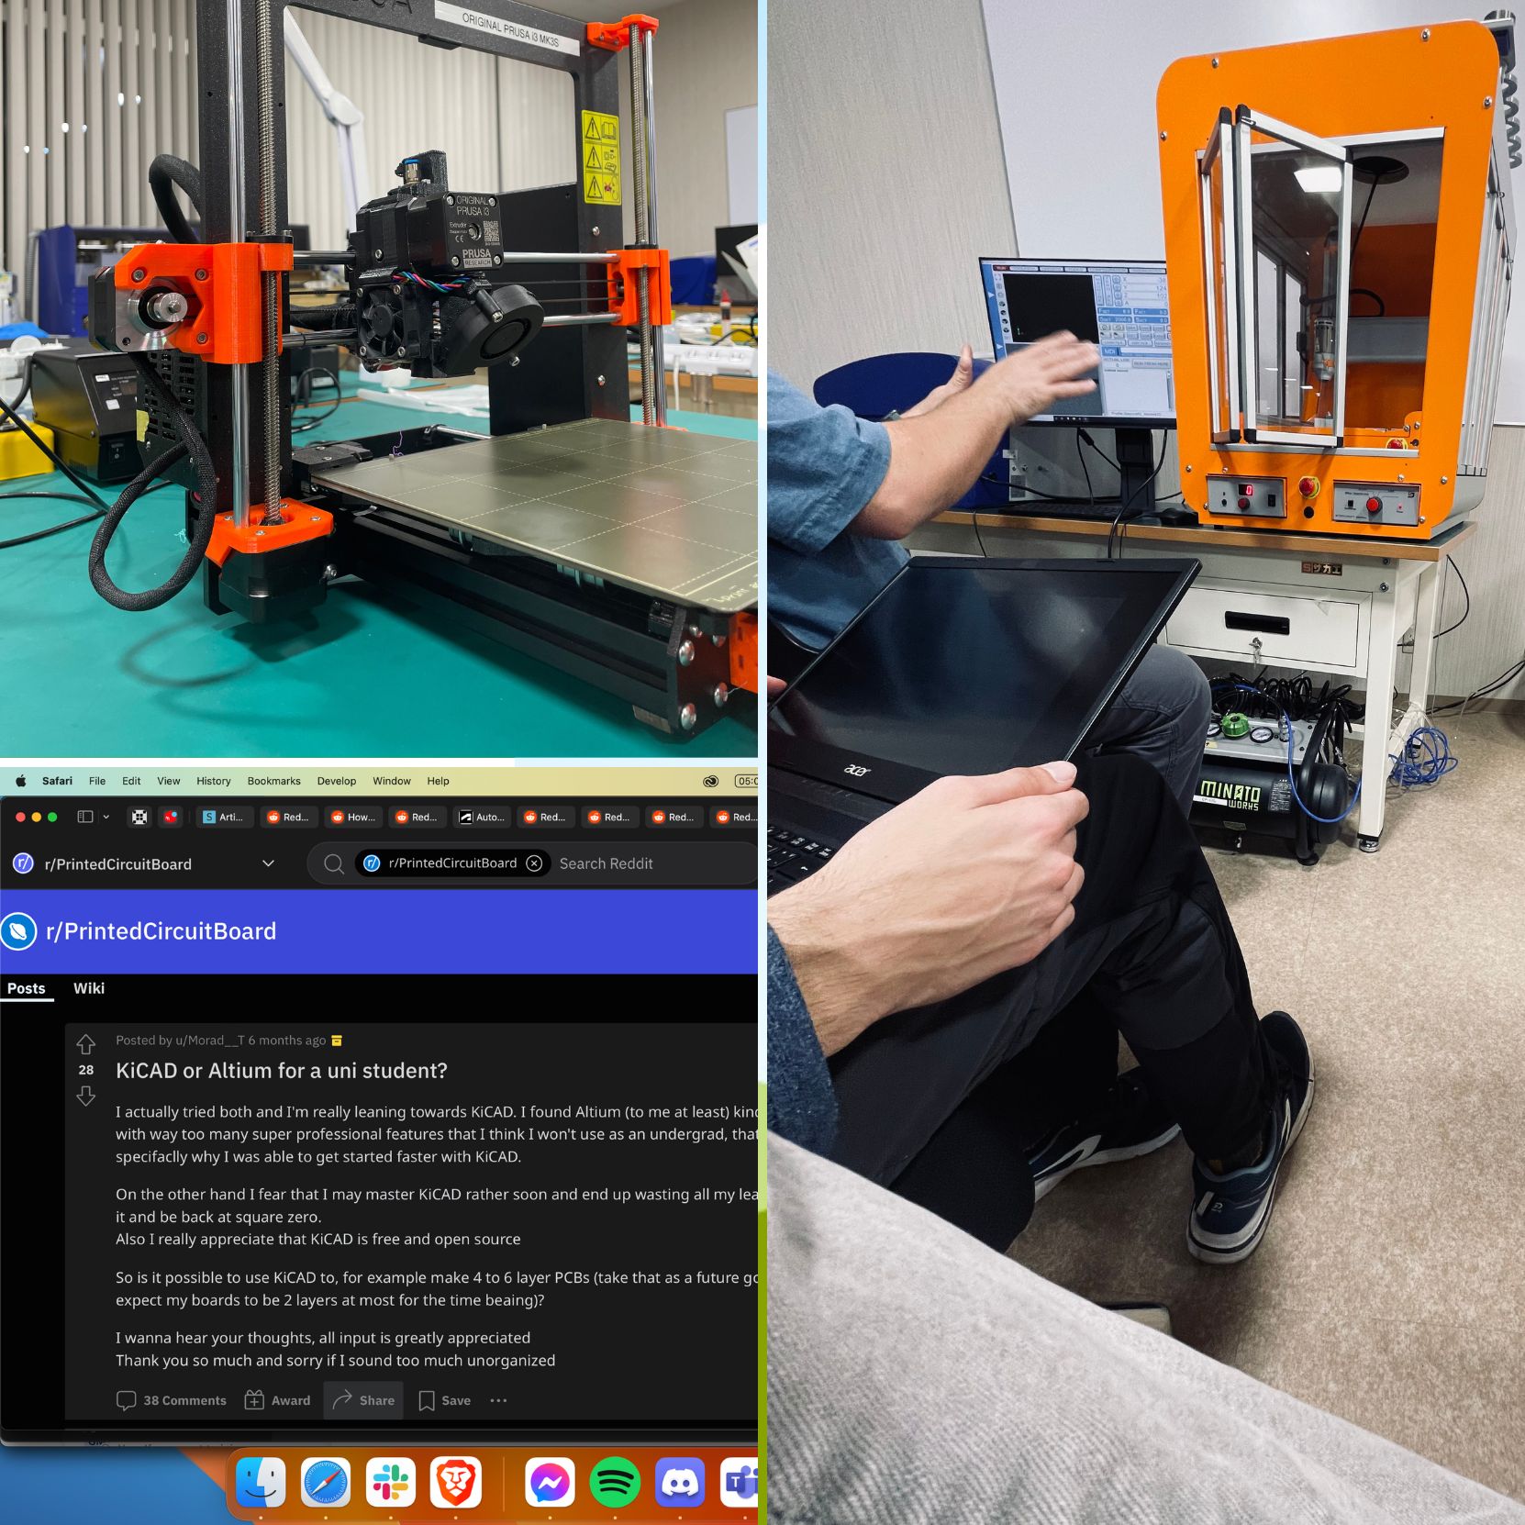
Task: Click the subreddit avatar in the banner
Action: click(x=18, y=931)
